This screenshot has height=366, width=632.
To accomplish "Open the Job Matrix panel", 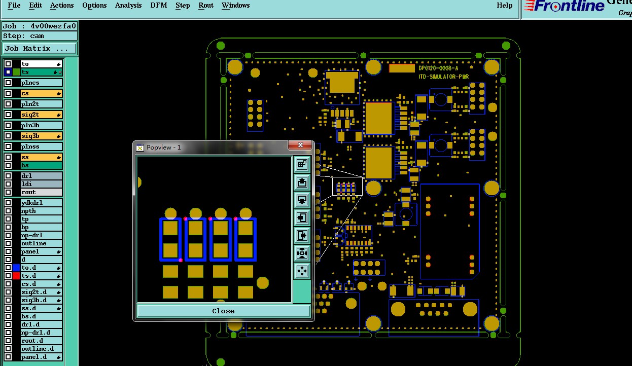I will [40, 49].
